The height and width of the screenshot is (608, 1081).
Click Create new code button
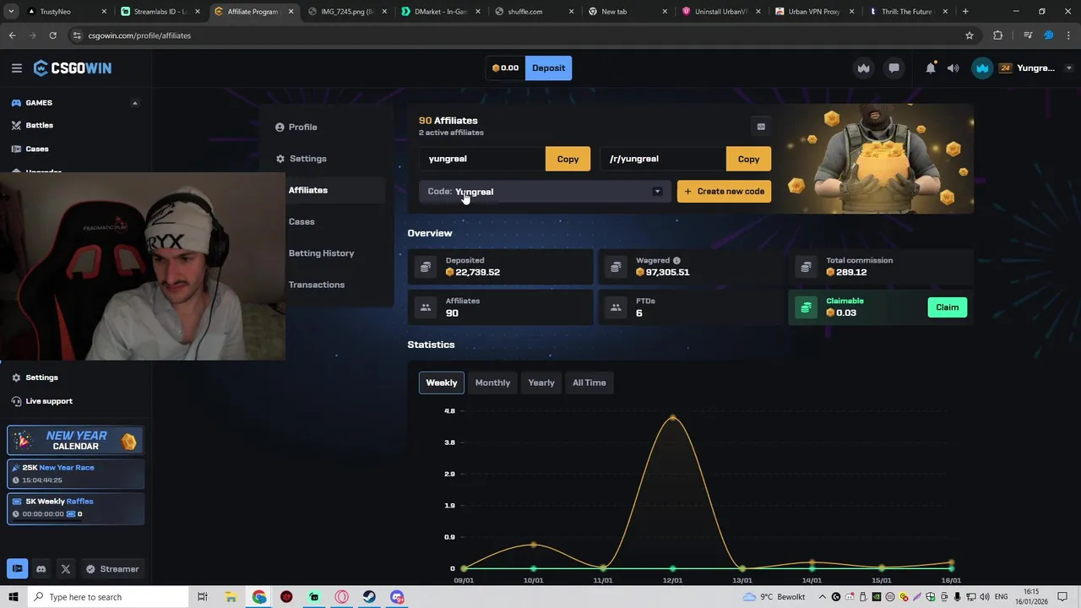(x=724, y=192)
